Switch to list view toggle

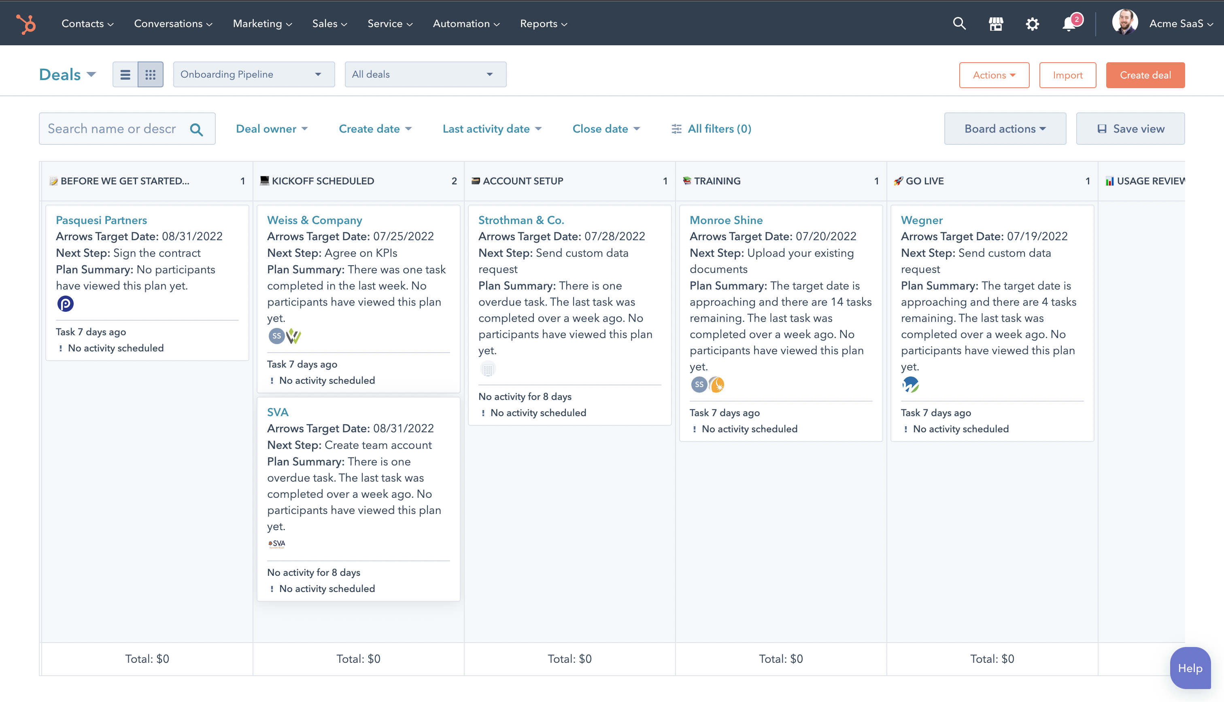click(125, 75)
